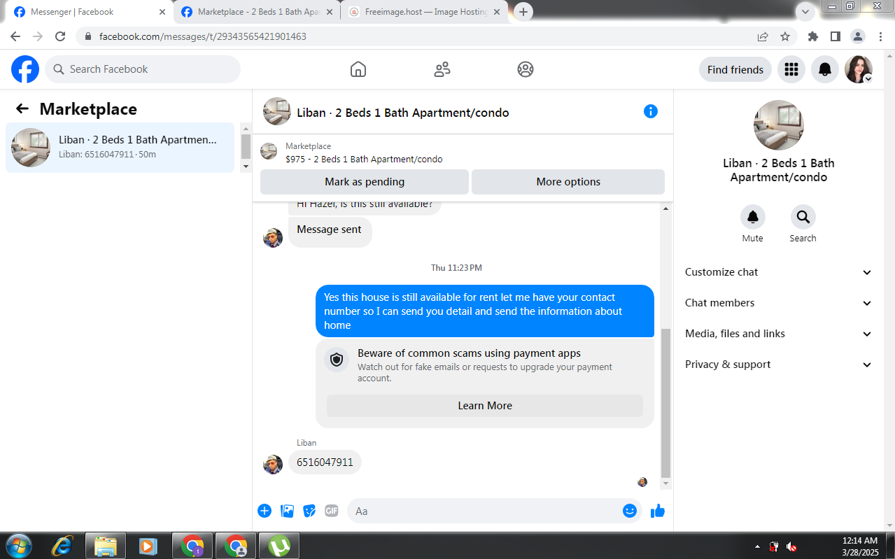
Task: Click Liban avatar next to 6516047911
Action: tap(273, 465)
